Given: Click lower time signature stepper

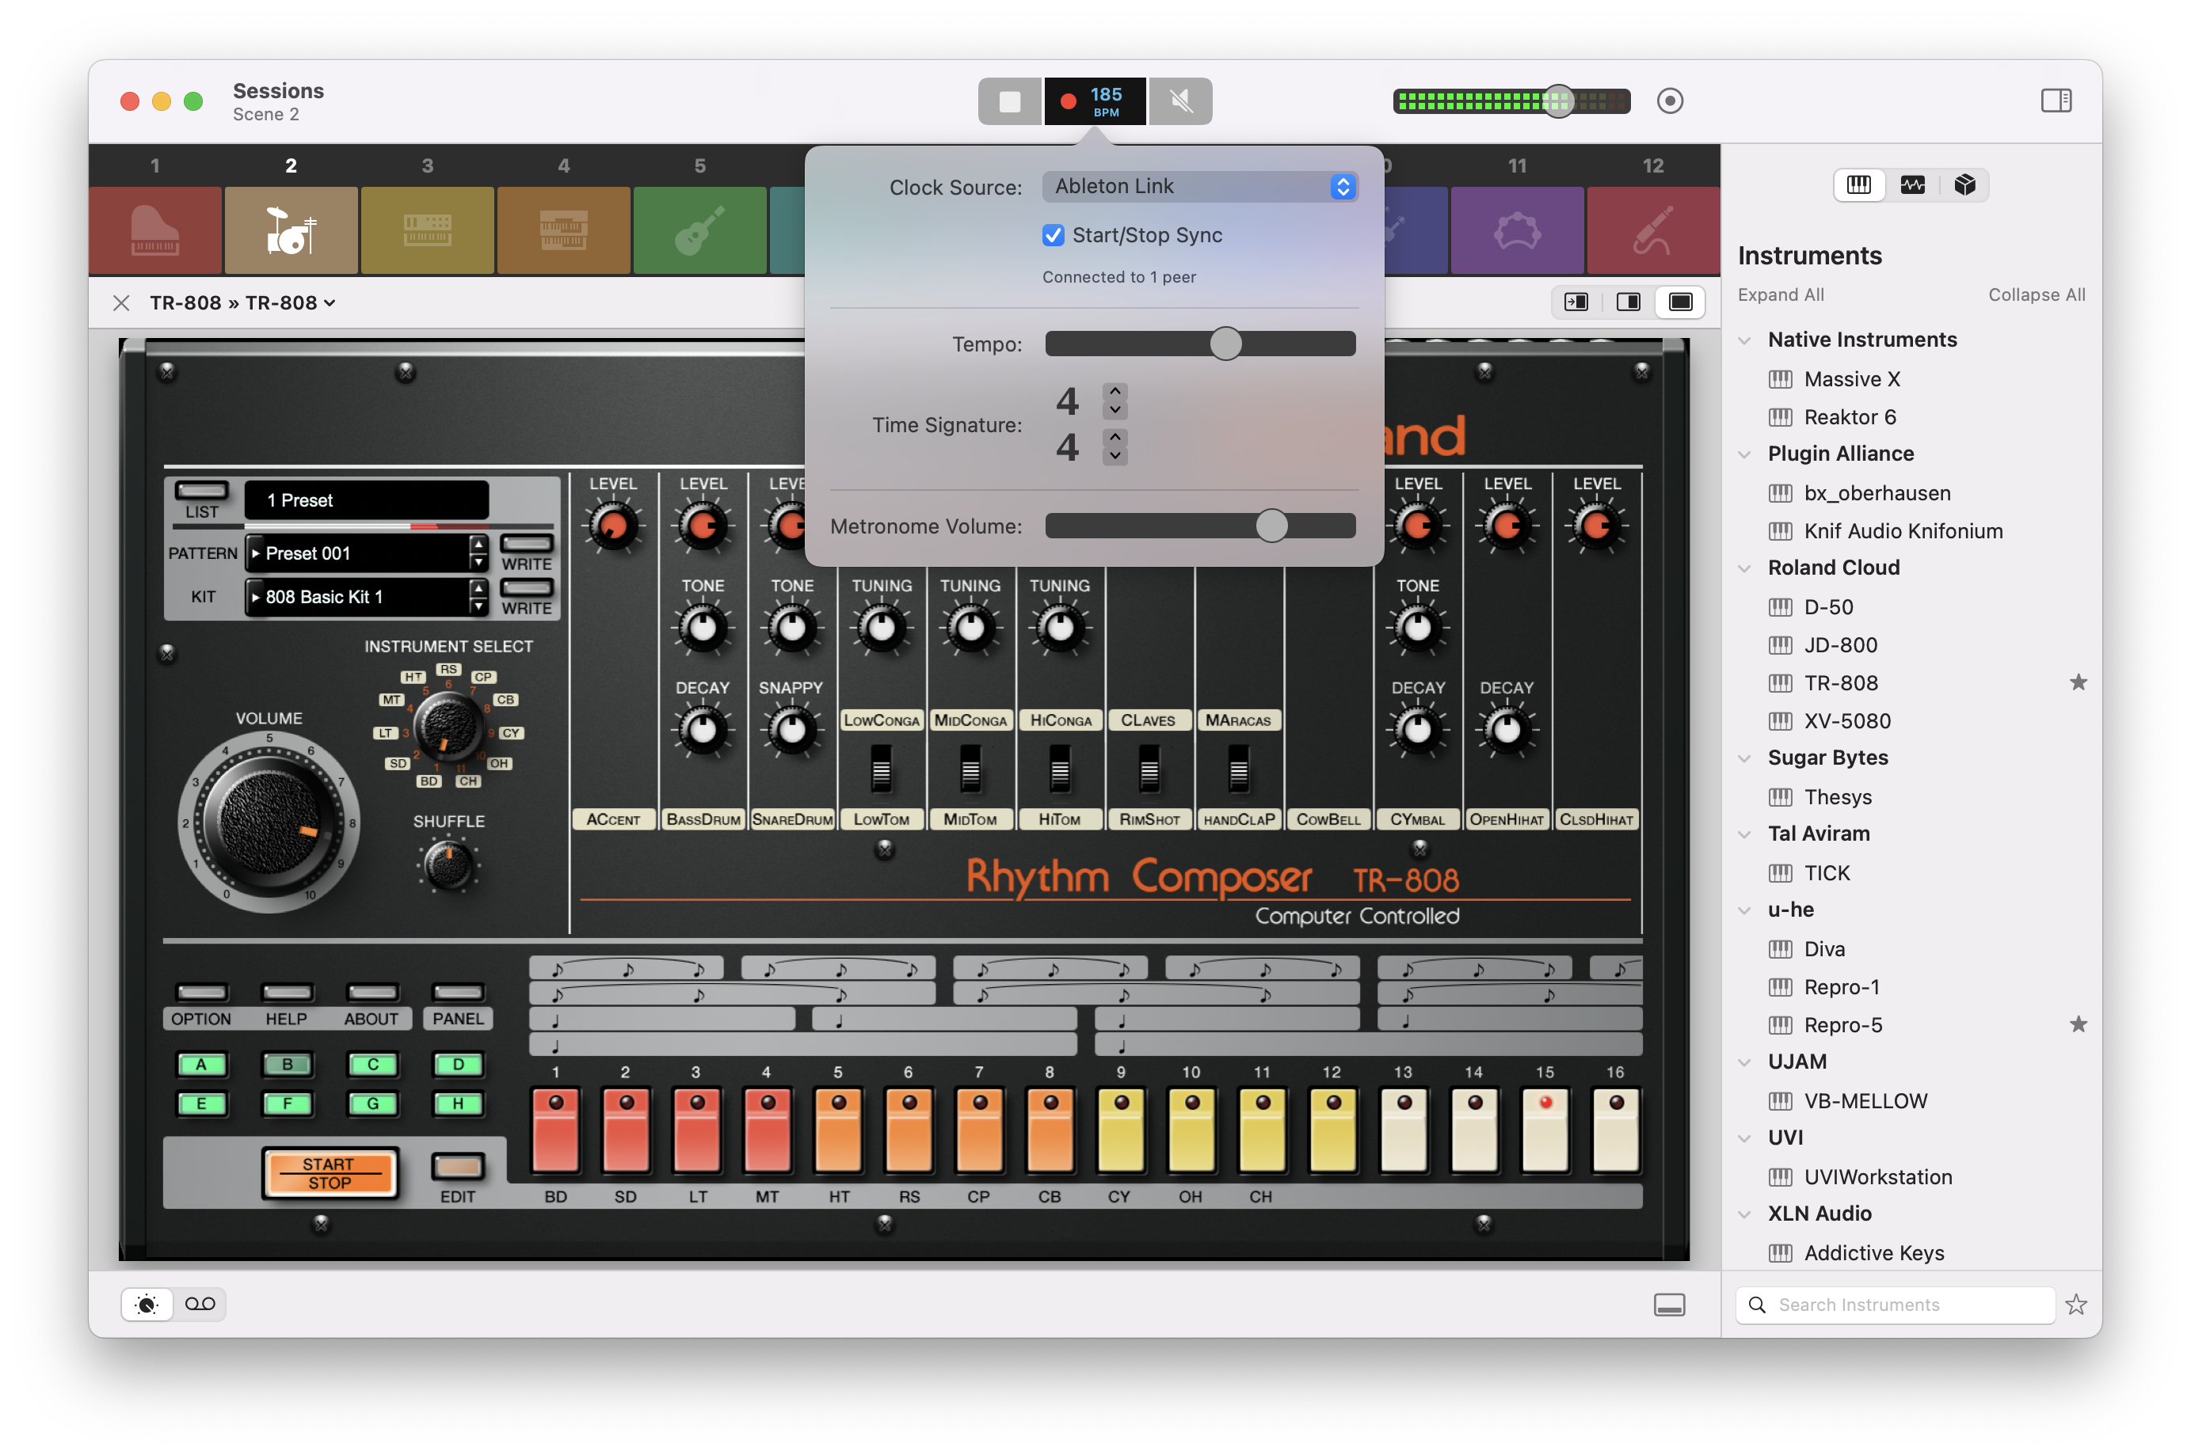Looking at the screenshot, I should (x=1115, y=446).
